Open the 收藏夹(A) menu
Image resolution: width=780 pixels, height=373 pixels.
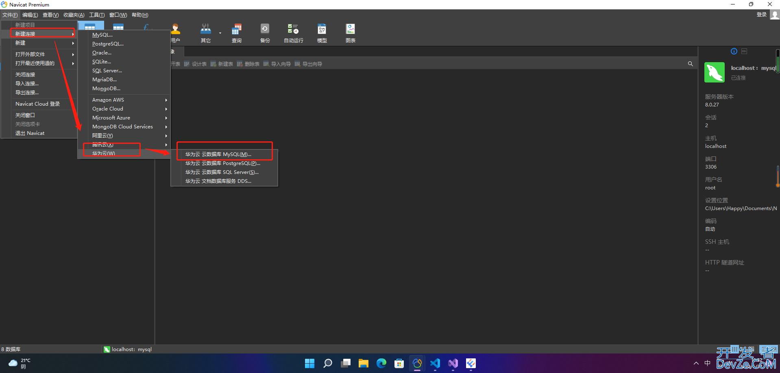tap(74, 15)
